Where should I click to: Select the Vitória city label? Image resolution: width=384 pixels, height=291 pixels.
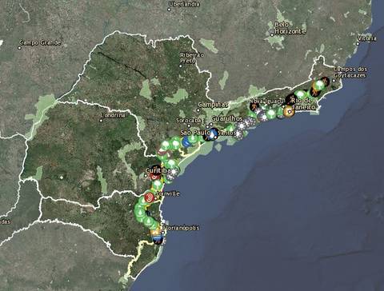click(367, 38)
